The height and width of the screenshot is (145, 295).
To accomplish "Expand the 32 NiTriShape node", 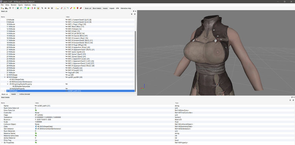I will tap(5, 75).
